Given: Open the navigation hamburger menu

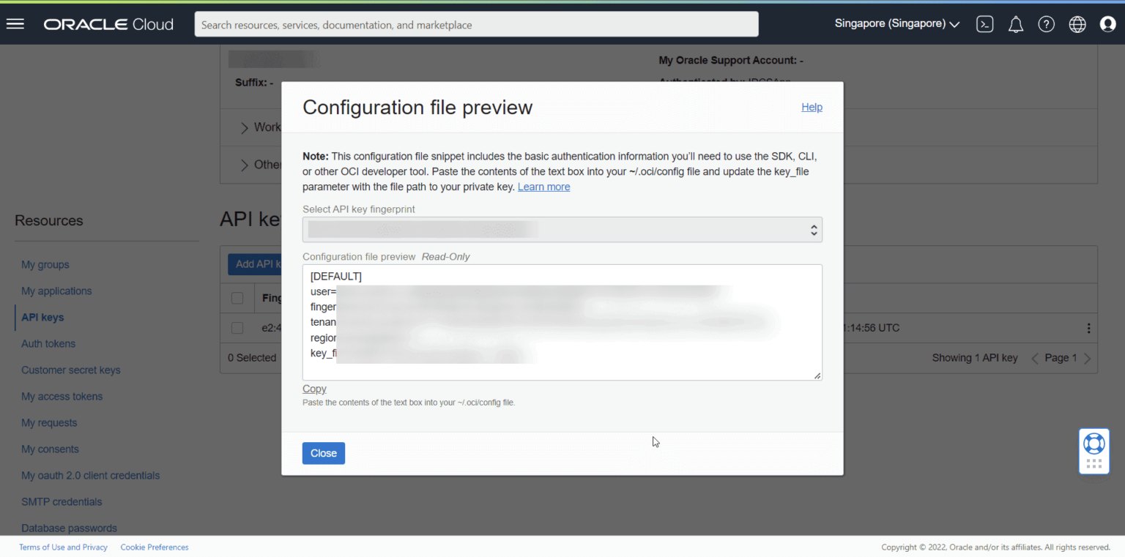Looking at the screenshot, I should pos(15,23).
